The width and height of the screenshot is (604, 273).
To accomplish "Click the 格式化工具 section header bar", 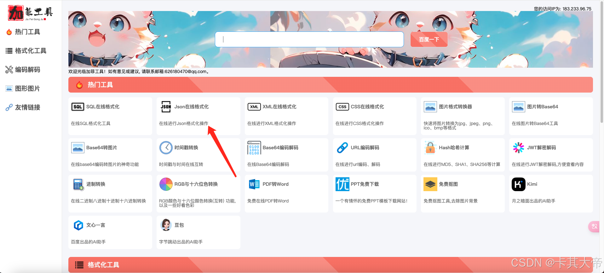I will click(331, 265).
